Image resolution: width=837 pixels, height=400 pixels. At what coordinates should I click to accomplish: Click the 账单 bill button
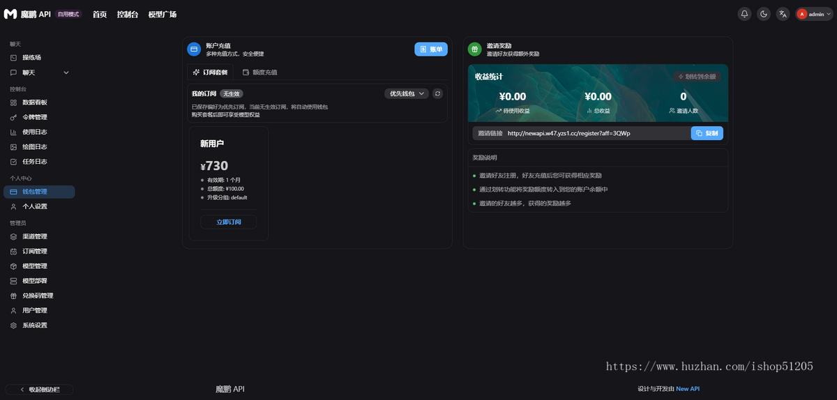[431, 49]
